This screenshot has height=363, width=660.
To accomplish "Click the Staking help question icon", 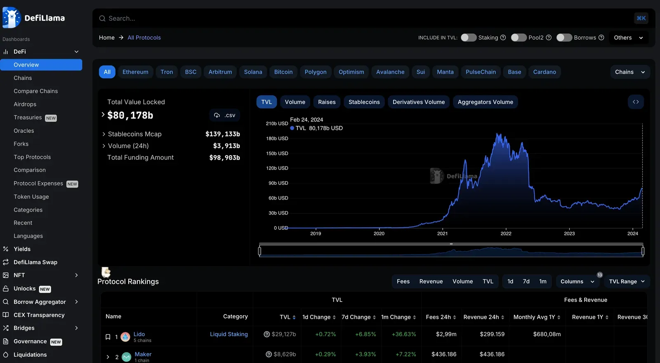I will click(503, 38).
